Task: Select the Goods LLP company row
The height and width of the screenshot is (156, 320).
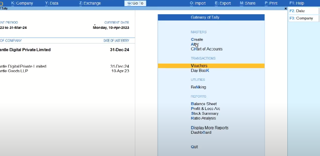Action: (65, 71)
